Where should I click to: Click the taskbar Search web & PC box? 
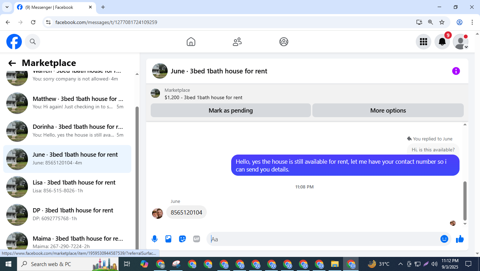point(68,264)
